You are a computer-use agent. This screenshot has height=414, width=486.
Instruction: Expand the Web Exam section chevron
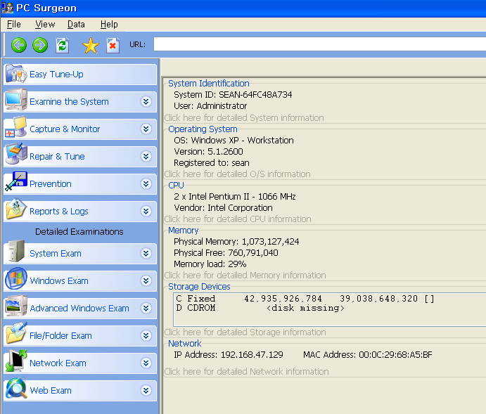(146, 391)
